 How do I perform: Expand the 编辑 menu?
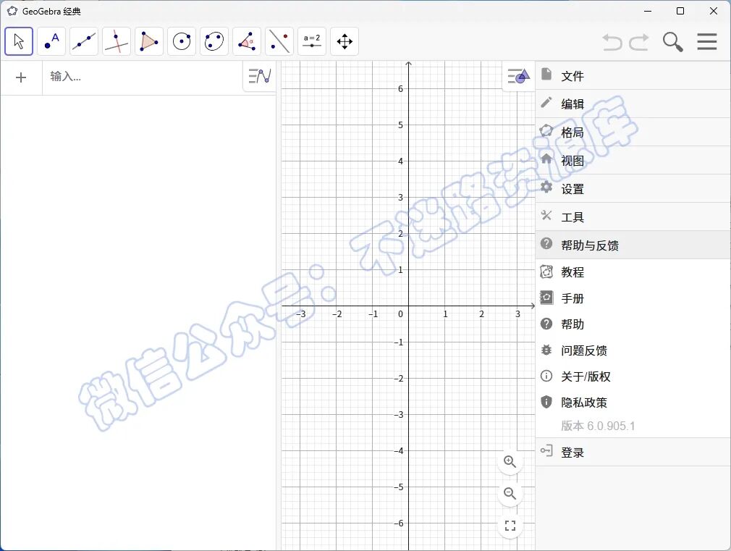pos(633,104)
